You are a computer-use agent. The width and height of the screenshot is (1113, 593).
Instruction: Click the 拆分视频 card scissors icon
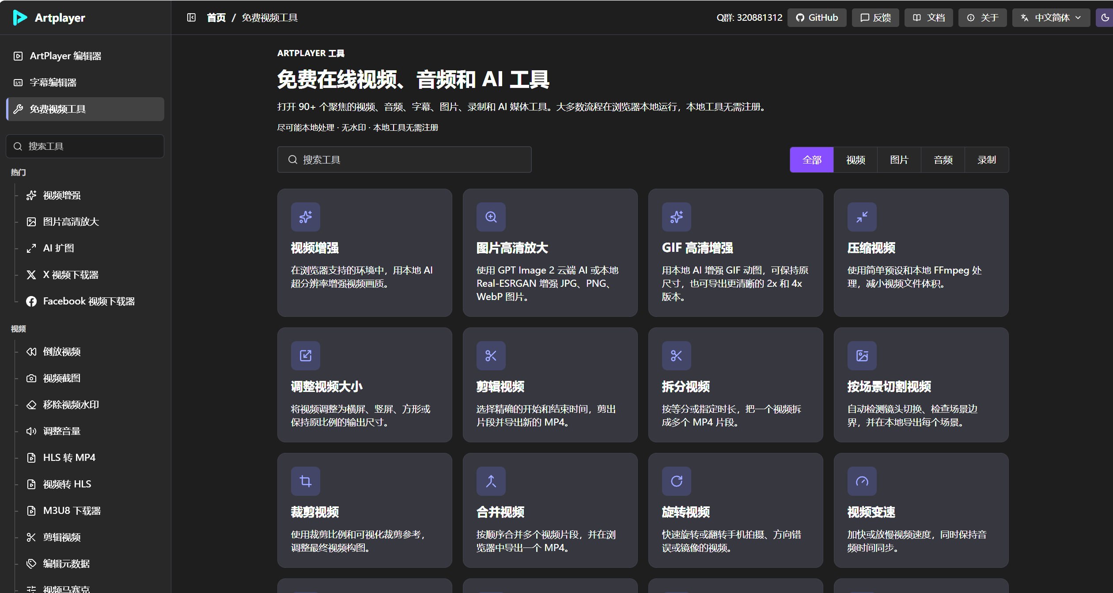coord(677,356)
